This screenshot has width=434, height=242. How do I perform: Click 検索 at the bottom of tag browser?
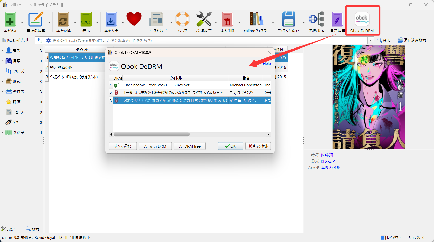(x=32, y=229)
